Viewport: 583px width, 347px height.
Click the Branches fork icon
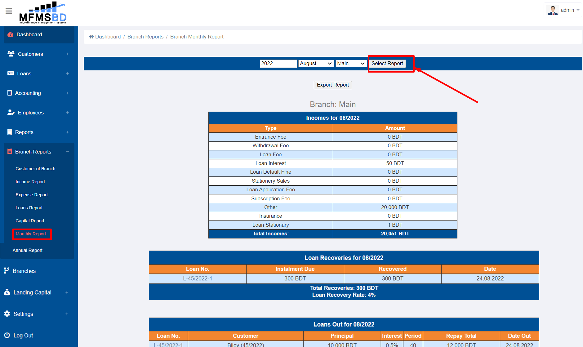pyautogui.click(x=7, y=271)
